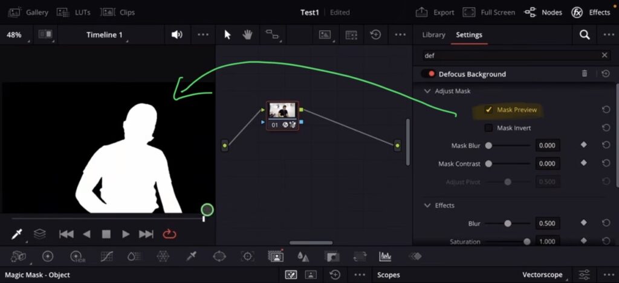The image size is (619, 283).
Task: Switch to the Settings tab
Action: 469,34
